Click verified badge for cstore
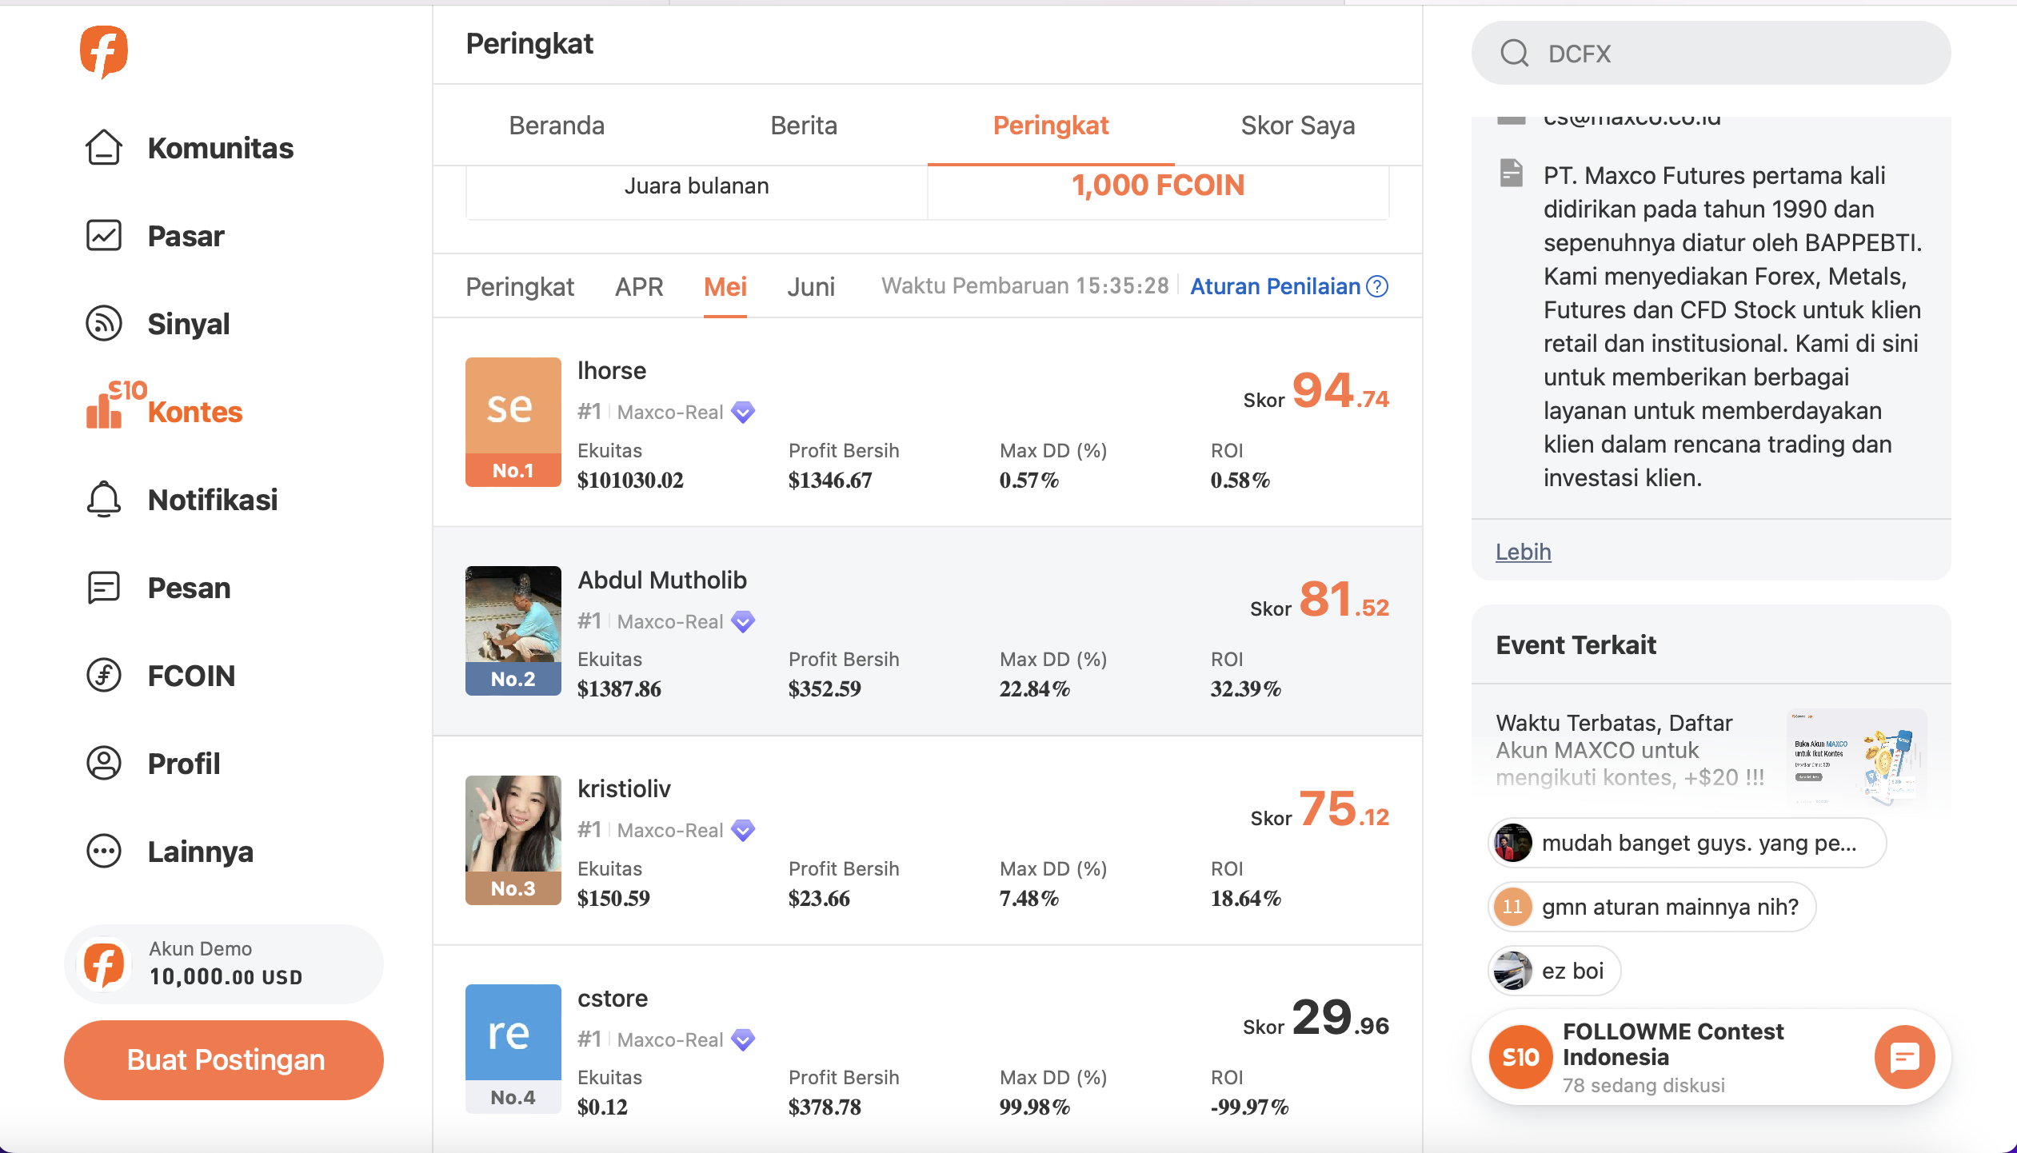Viewport: 2017px width, 1153px height. (743, 1040)
